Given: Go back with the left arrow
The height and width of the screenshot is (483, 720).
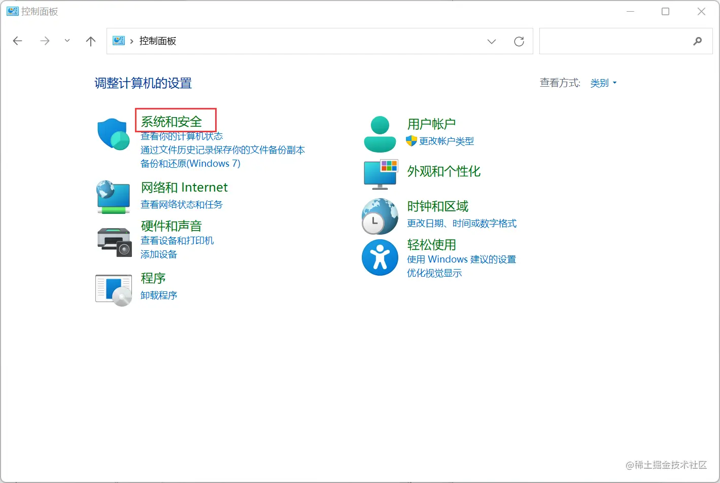Looking at the screenshot, I should click(18, 41).
